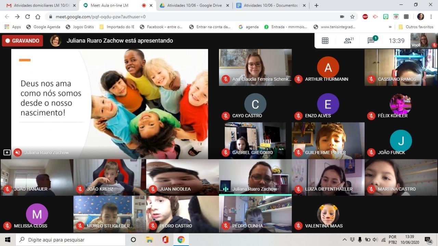Bookmark this page with the star icon
The image size is (438, 246).
[x=352, y=17]
